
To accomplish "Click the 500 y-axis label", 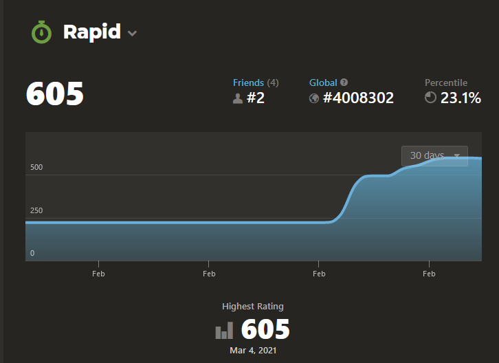I will coord(36,167).
